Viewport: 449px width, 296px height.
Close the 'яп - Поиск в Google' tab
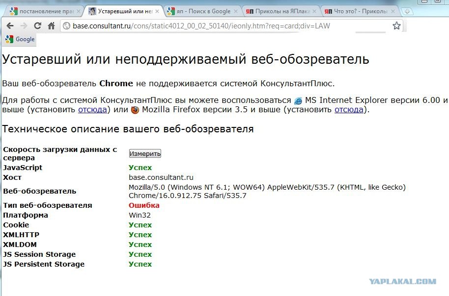[236, 11]
